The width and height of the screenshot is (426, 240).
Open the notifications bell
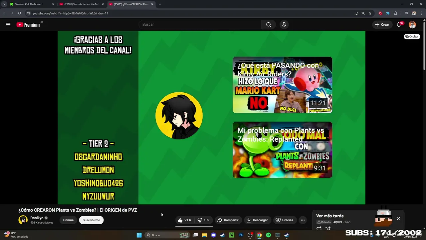(399, 25)
